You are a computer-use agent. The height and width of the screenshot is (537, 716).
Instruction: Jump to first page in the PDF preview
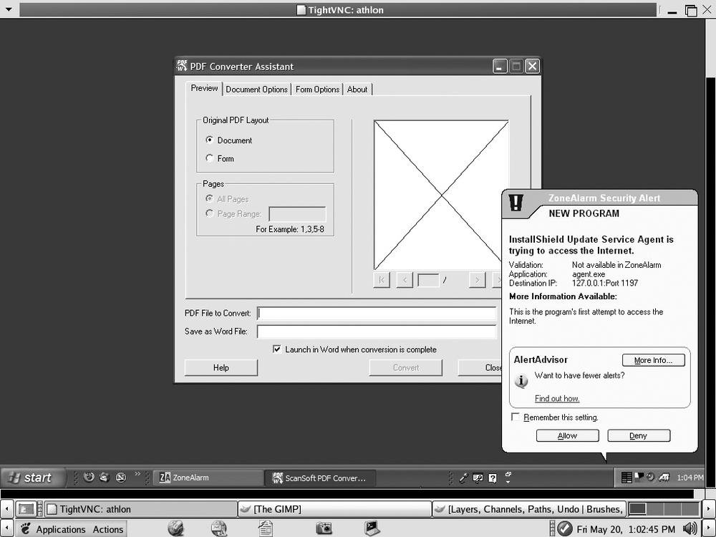[382, 280]
